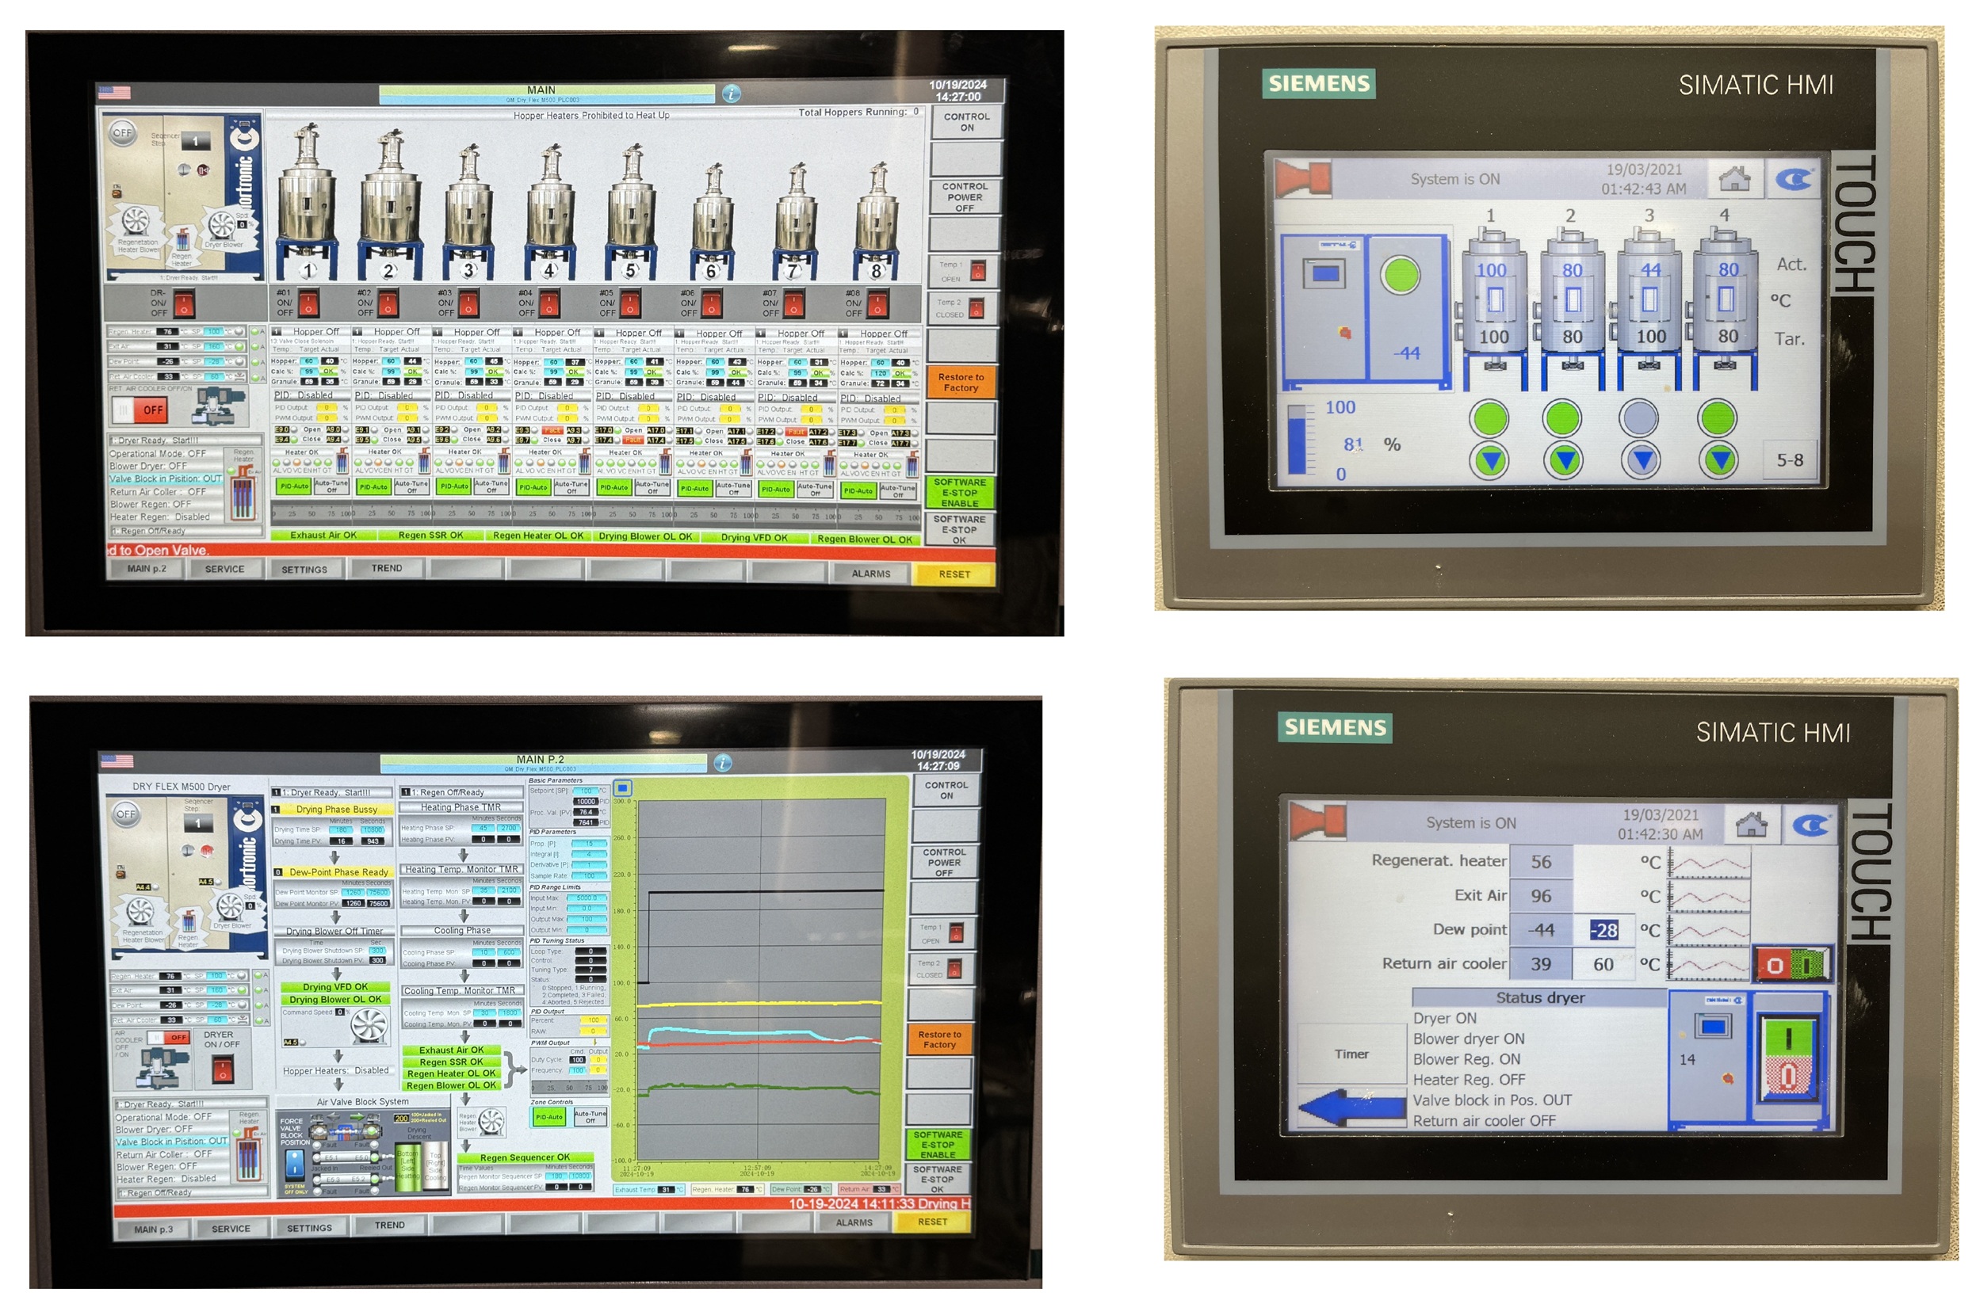Flip the DRYER ON/OFF rocker on MAIN P.2

pos(224,1070)
